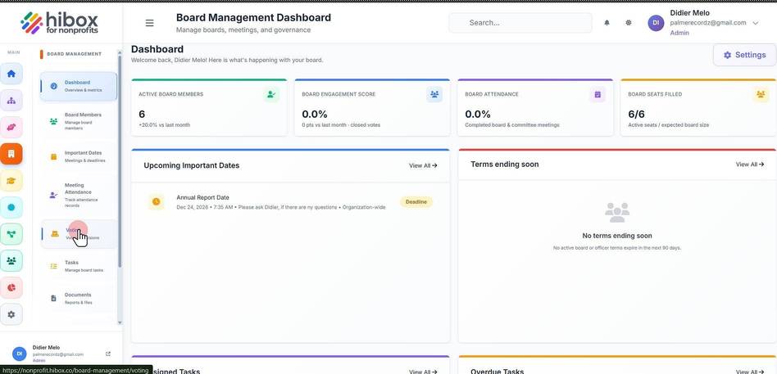Open Documents menu item

(x=79, y=299)
